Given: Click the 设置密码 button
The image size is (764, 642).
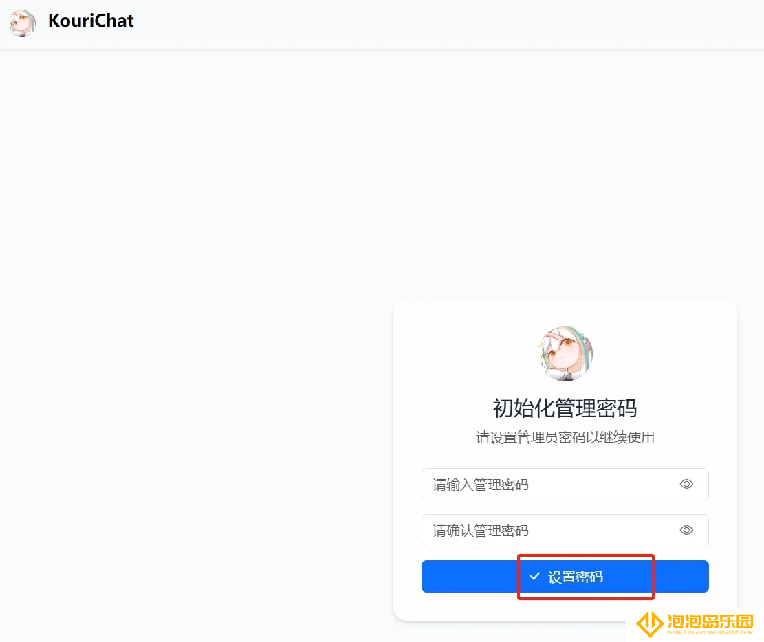Looking at the screenshot, I should tap(565, 576).
